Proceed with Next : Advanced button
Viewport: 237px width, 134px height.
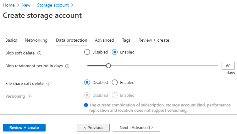tap(136, 128)
